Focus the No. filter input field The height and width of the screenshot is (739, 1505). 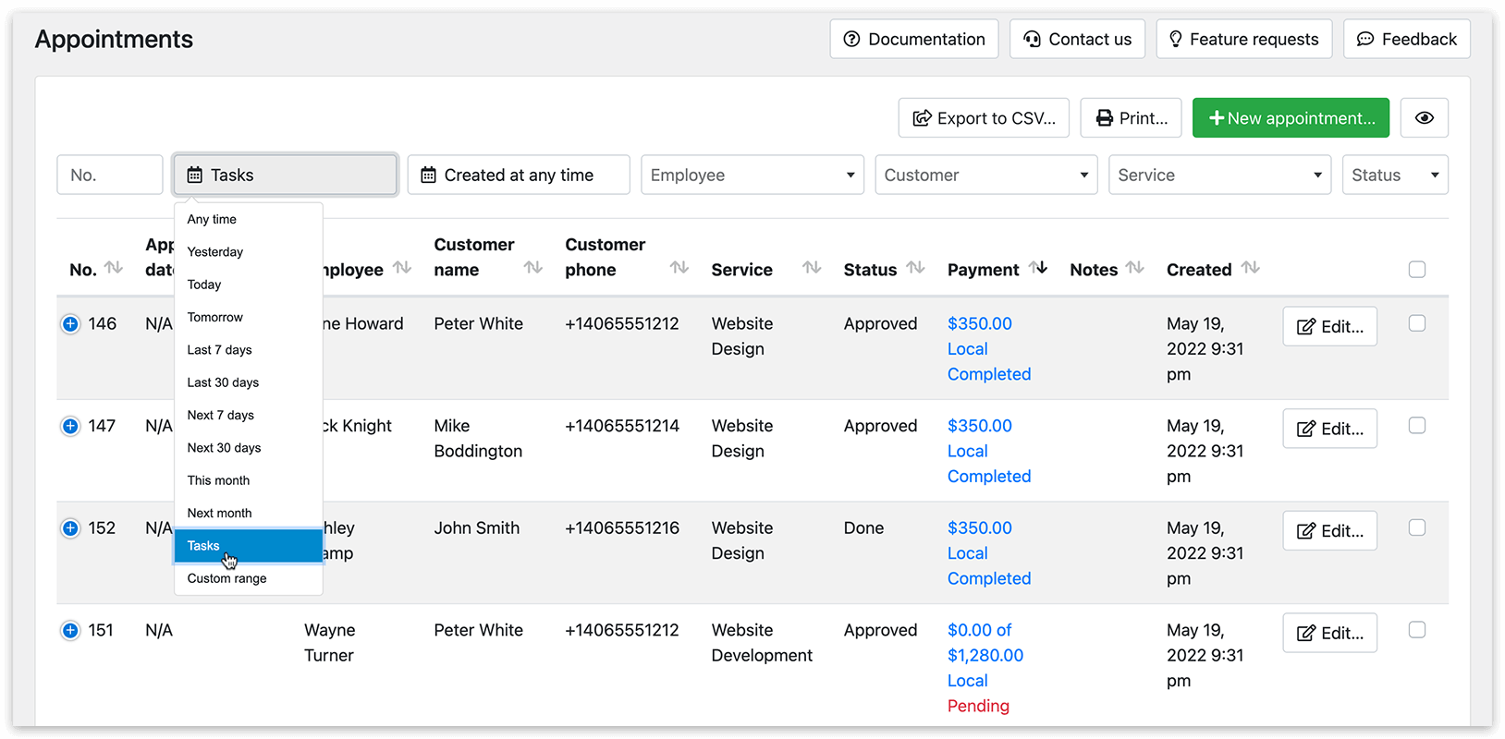click(x=110, y=175)
